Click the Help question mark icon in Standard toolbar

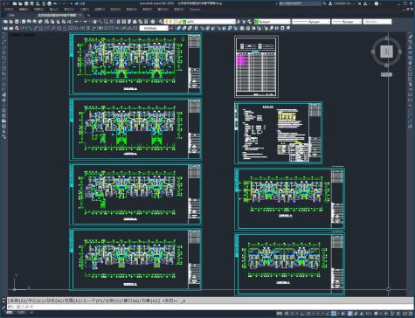[x=153, y=22]
